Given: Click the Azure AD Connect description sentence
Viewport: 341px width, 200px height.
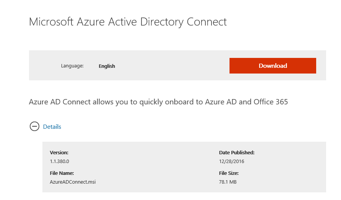Looking at the screenshot, I should pyautogui.click(x=158, y=102).
